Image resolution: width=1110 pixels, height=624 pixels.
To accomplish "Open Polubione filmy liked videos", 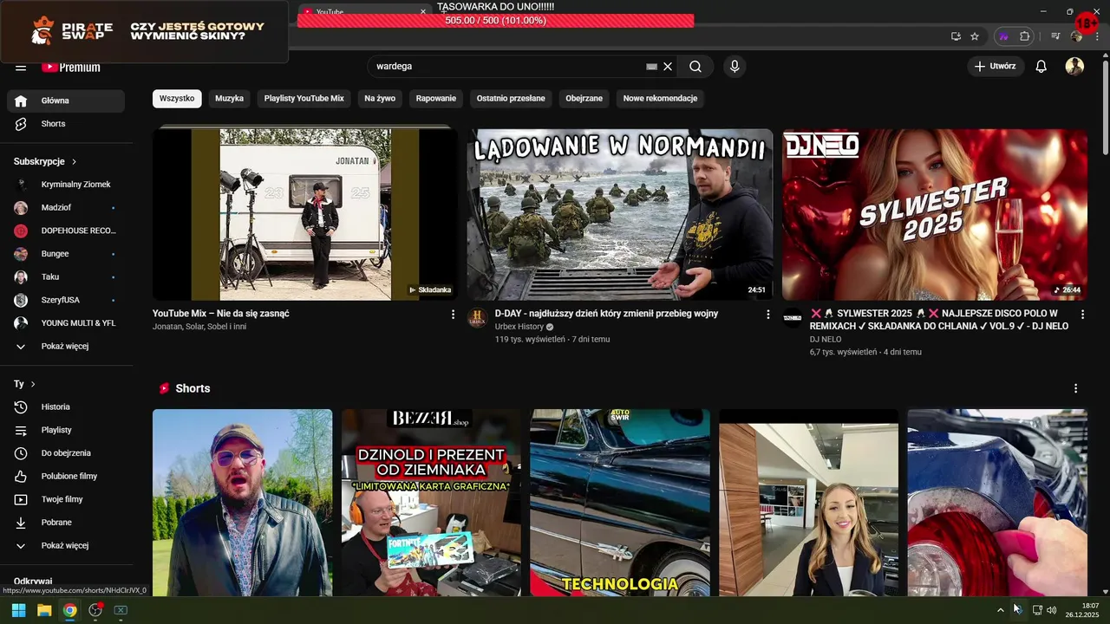I will click(x=66, y=477).
